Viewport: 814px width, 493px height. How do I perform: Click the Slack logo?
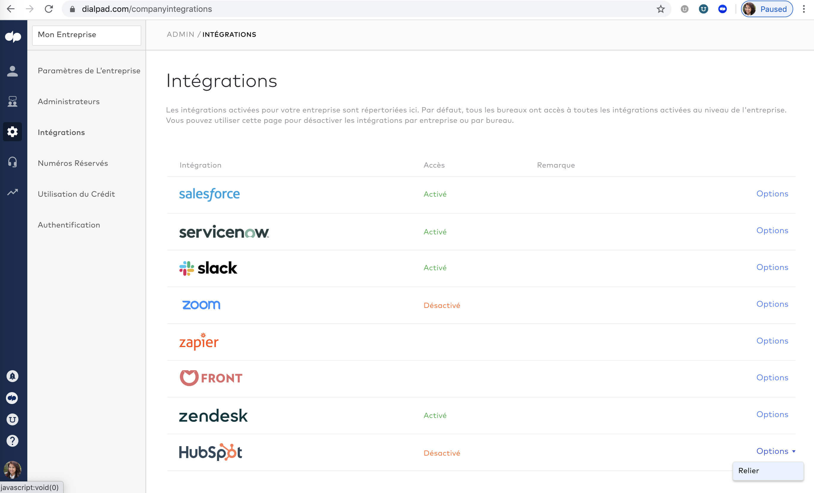[x=208, y=268]
